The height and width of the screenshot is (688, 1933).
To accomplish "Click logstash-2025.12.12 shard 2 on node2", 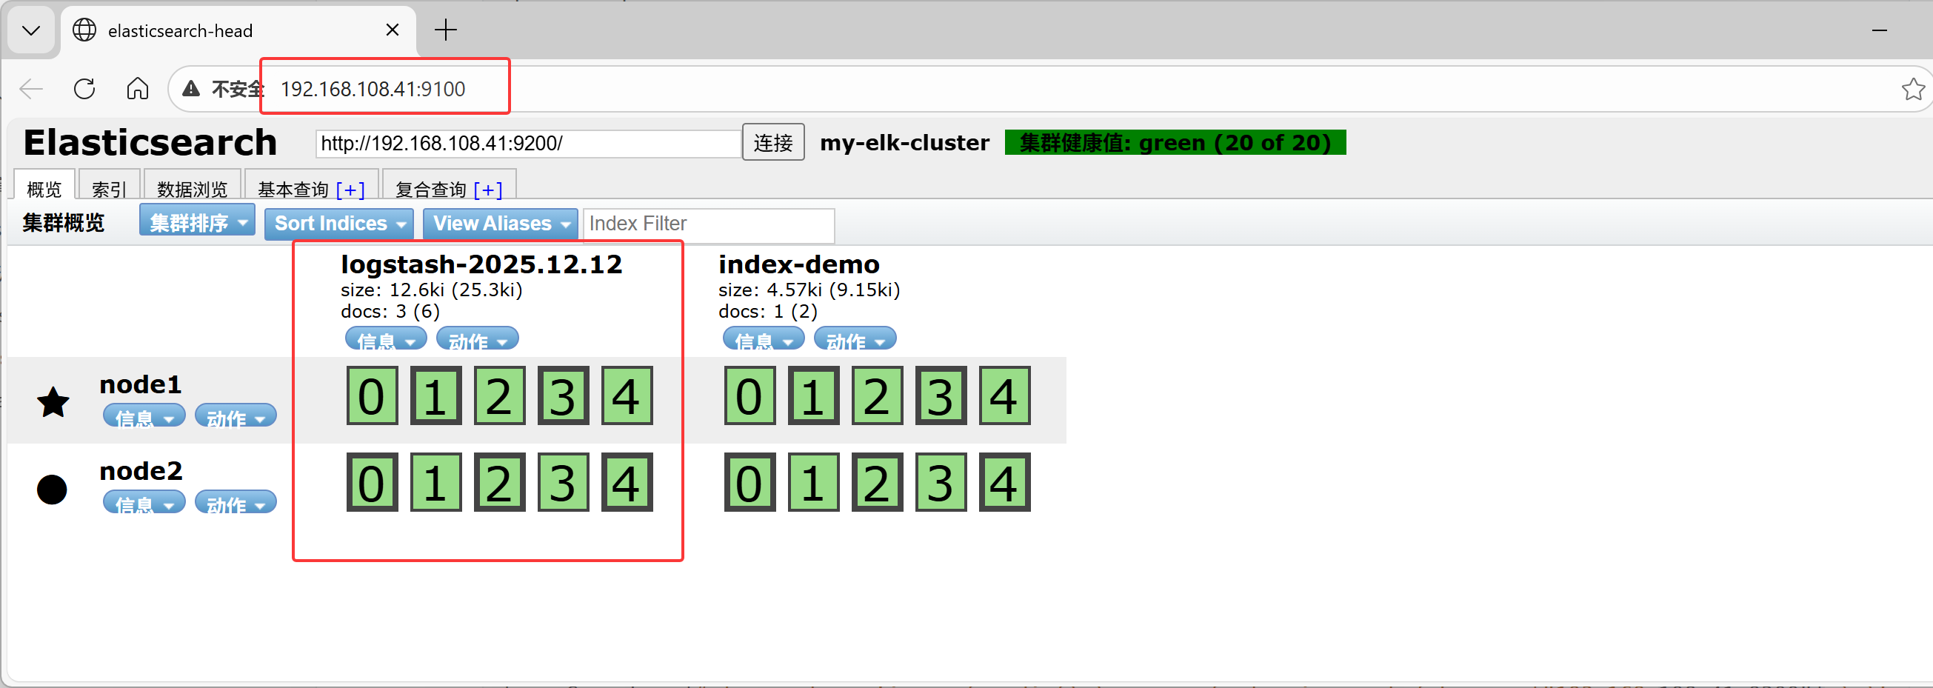I will 500,482.
